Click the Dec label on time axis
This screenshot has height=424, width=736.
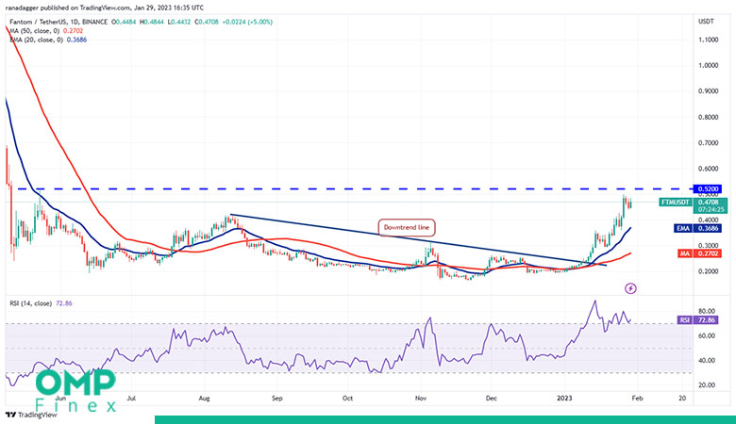[491, 399]
